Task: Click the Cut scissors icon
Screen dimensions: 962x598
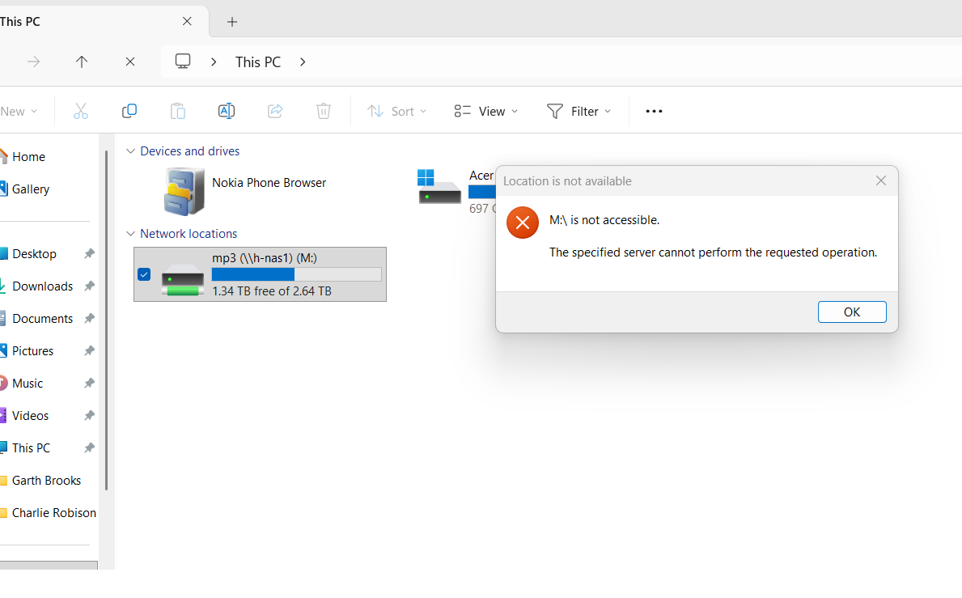Action: coord(81,112)
